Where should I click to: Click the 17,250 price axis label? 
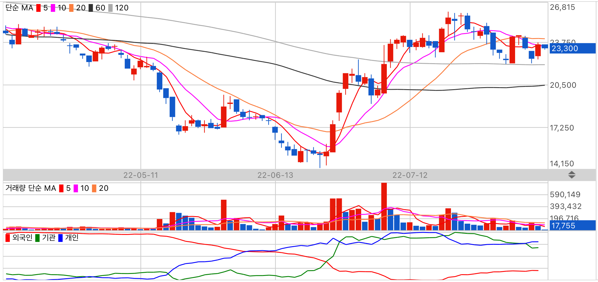coord(562,128)
